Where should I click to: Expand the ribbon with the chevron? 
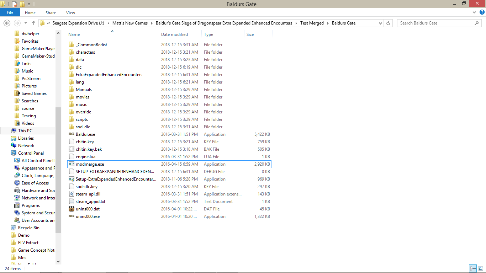point(474,12)
